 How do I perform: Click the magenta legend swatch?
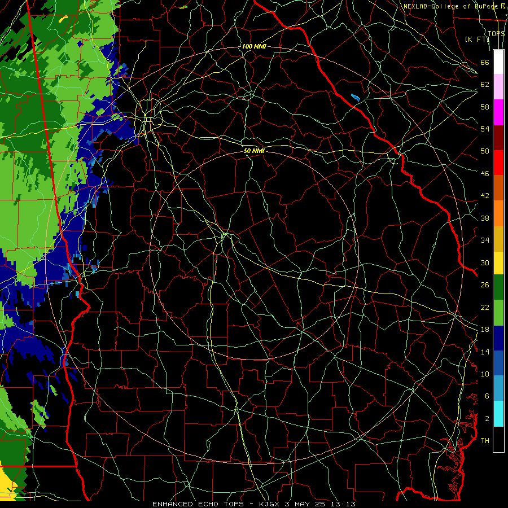point(498,112)
